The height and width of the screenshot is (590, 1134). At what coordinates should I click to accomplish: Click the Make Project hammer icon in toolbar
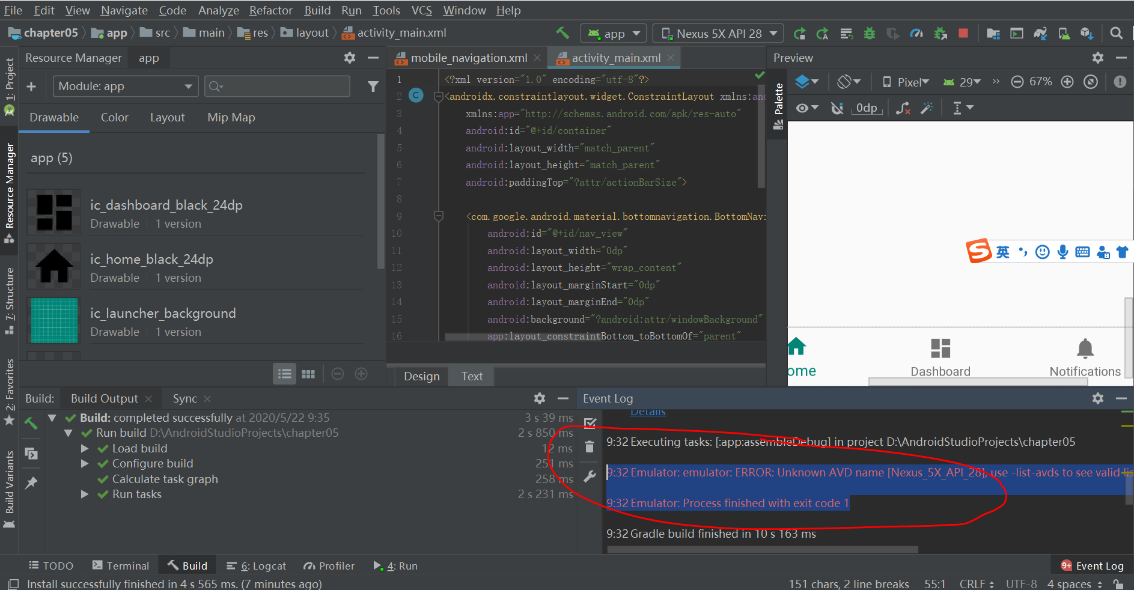tap(562, 33)
